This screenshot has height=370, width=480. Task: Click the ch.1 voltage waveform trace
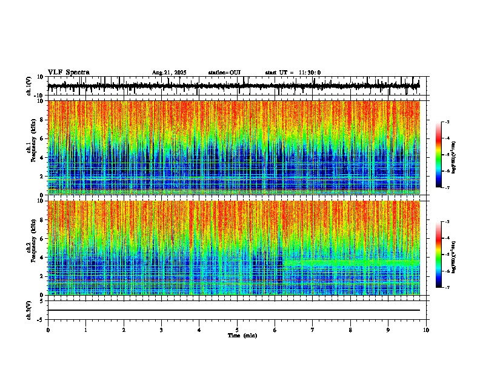pos(233,86)
